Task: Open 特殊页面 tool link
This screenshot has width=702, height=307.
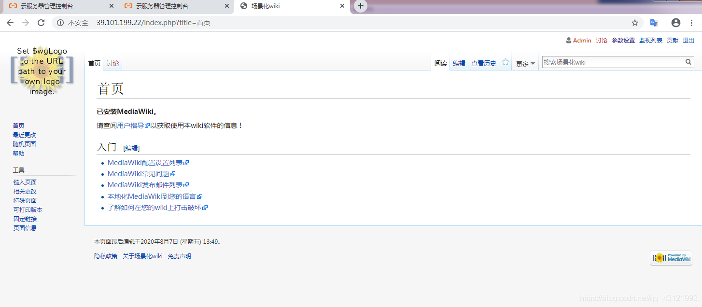Action: 25,200
